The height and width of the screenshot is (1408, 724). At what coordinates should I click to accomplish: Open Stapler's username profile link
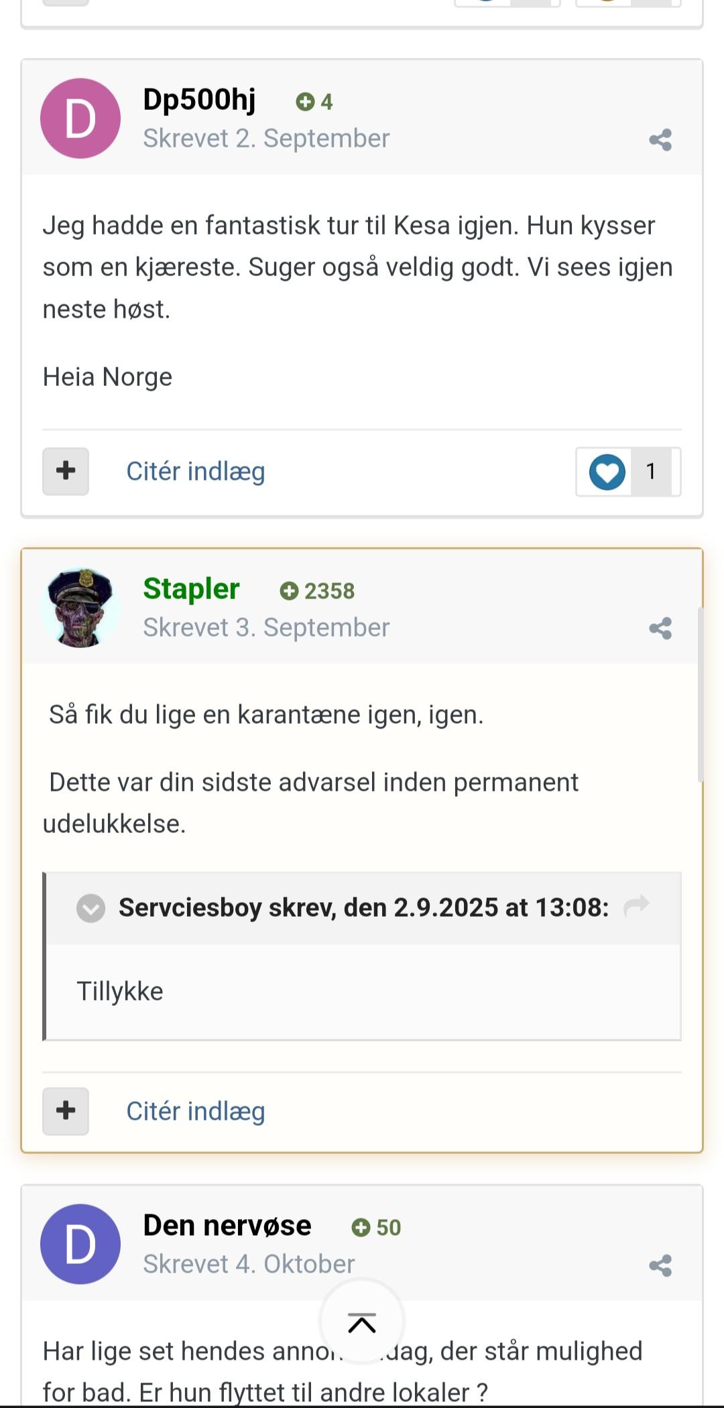[x=191, y=589]
